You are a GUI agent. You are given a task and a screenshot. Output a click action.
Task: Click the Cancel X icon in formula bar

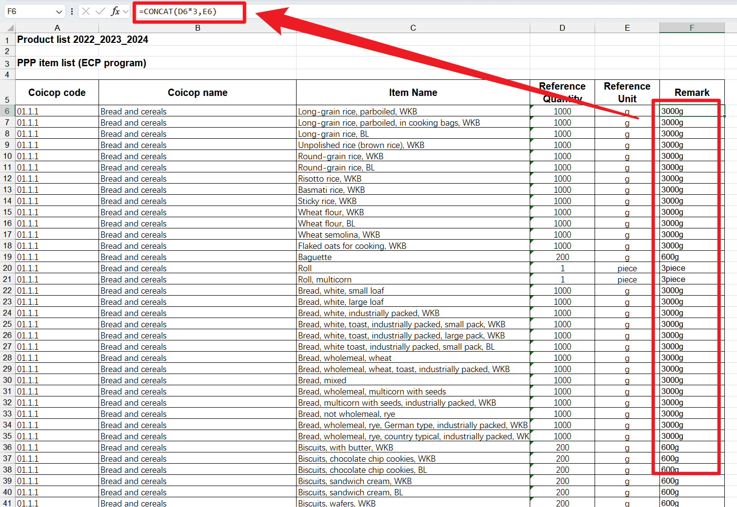pos(86,11)
